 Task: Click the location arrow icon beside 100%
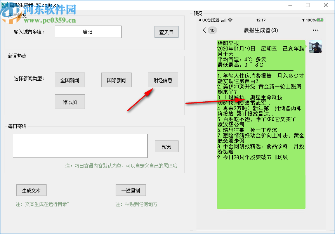[x=303, y=20]
